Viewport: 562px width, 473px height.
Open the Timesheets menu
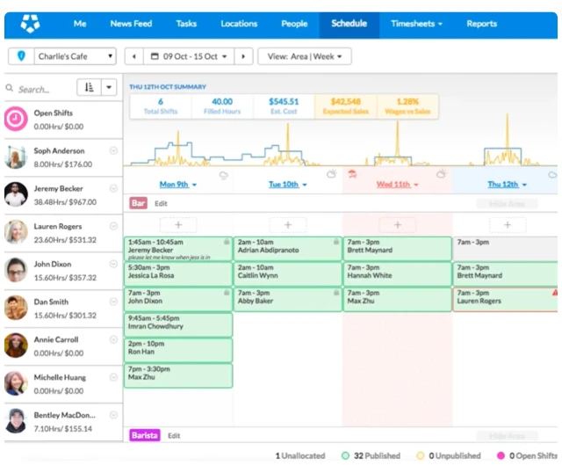(x=416, y=24)
